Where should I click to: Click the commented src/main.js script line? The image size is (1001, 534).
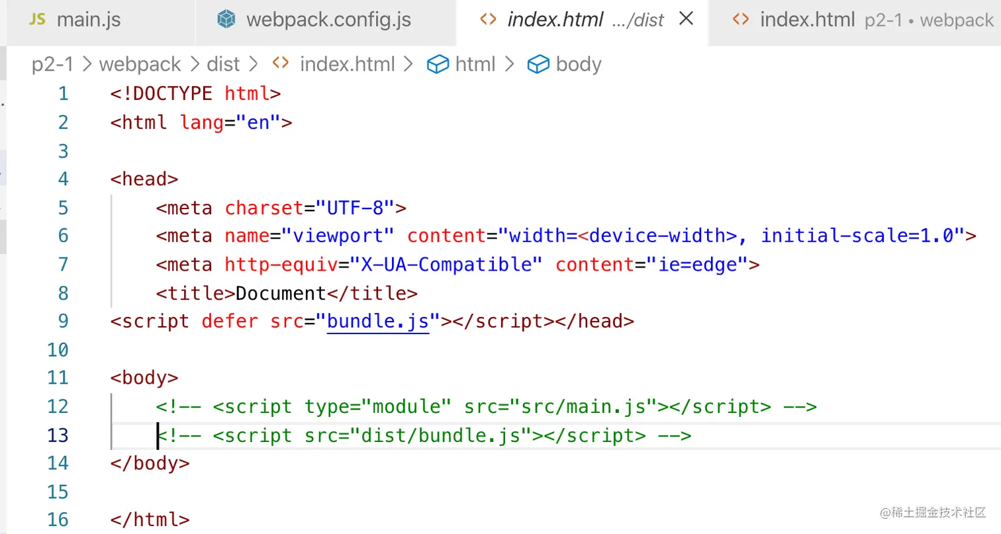click(x=487, y=406)
